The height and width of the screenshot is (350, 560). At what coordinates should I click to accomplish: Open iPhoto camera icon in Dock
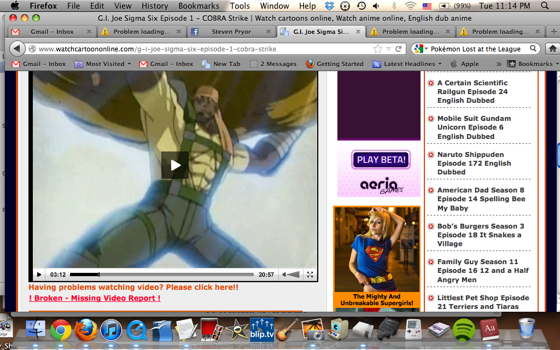312,330
